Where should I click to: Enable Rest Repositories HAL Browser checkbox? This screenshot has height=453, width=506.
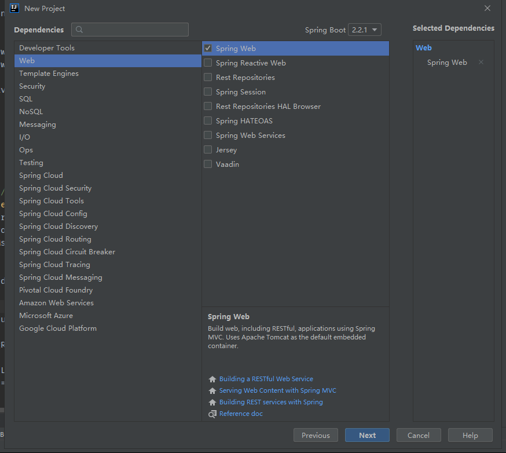pyautogui.click(x=208, y=106)
